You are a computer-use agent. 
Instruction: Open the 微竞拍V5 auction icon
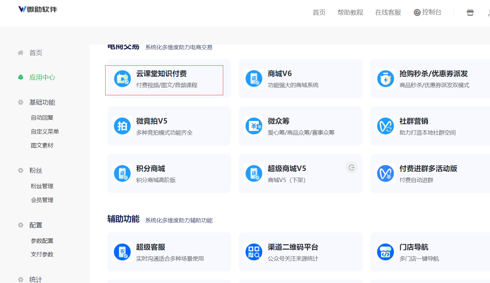122,126
